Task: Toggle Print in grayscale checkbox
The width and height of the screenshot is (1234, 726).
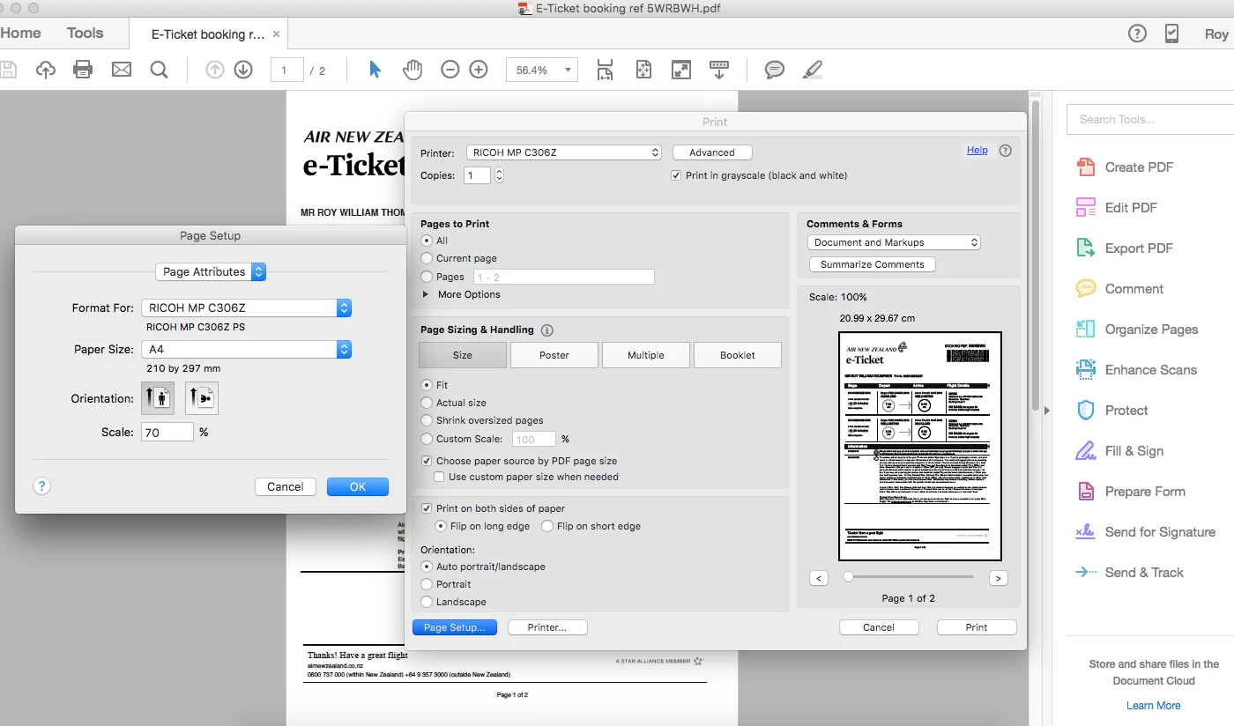Action: click(x=677, y=175)
